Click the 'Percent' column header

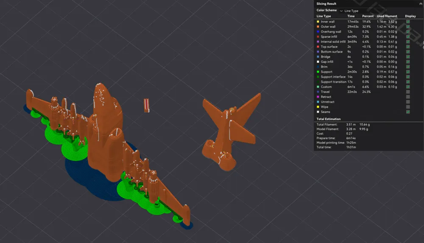click(368, 16)
